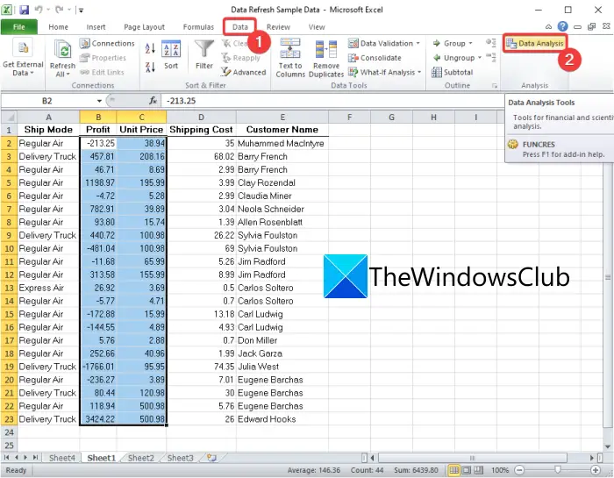The width and height of the screenshot is (614, 478).
Task: Switch to the View tab
Action: pyautogui.click(x=317, y=26)
